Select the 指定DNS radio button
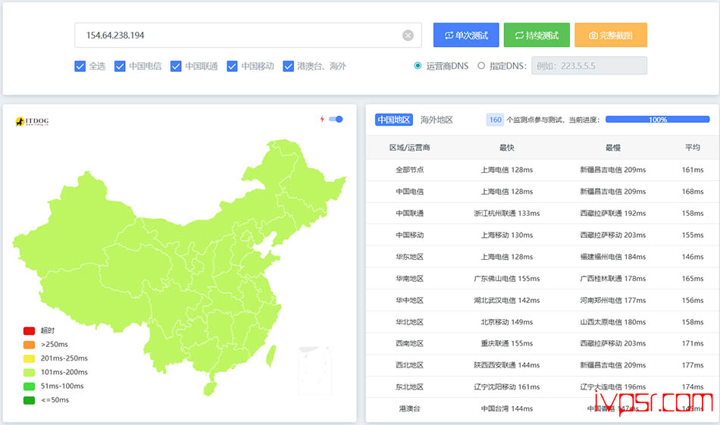720x425 pixels. [481, 66]
